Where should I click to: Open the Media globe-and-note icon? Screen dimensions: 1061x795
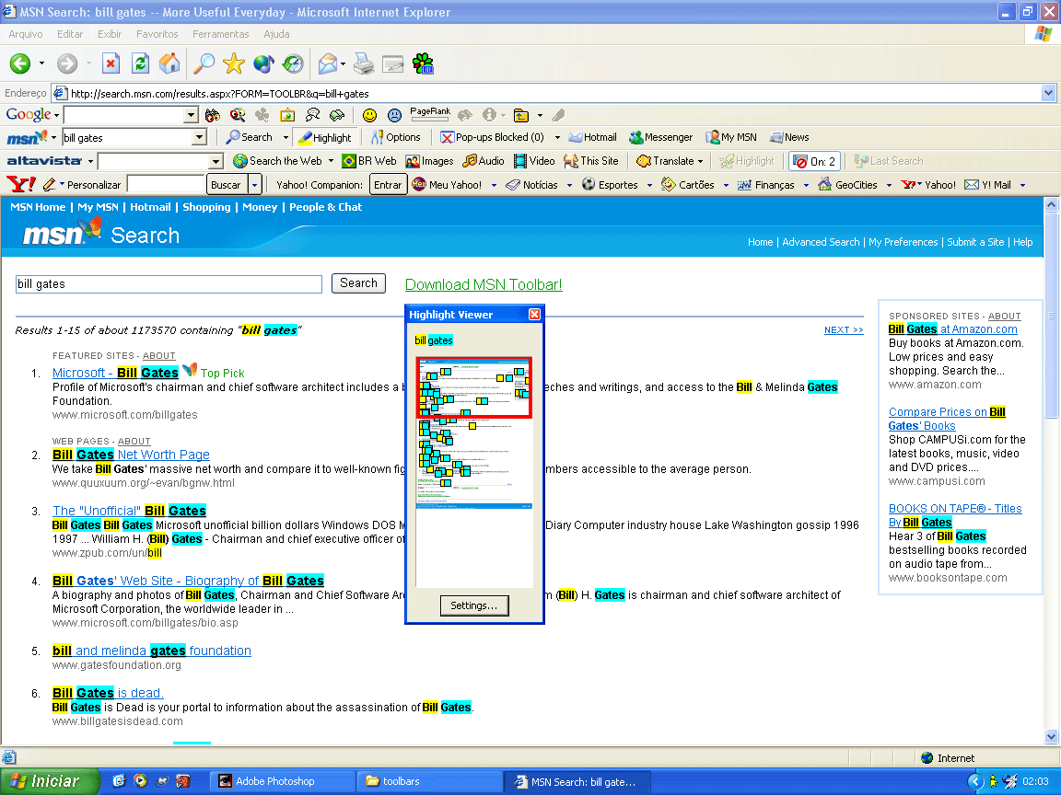pyautogui.click(x=263, y=63)
